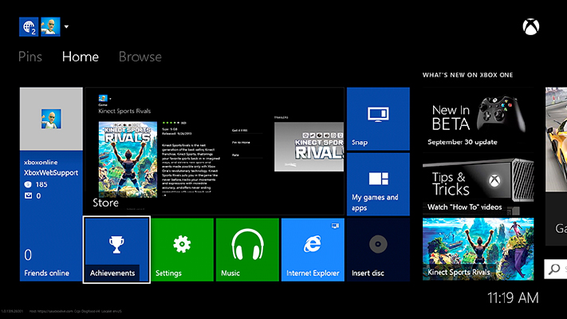
Task: Open the messages count 0 envelope
Action: click(x=33, y=195)
